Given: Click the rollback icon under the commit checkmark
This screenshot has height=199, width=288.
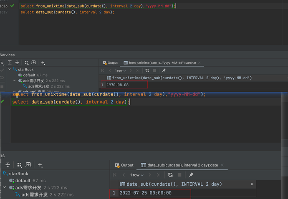Looking at the screenshot, I should pos(2,78).
